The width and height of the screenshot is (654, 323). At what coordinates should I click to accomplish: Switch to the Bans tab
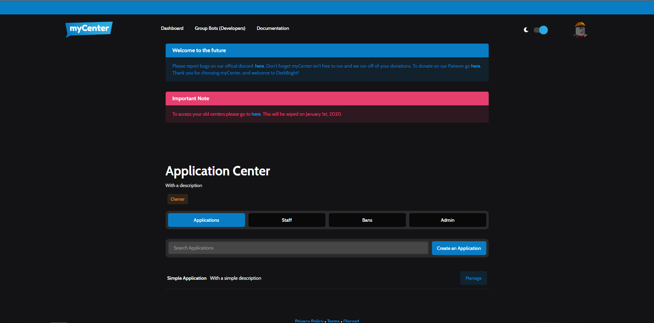[x=367, y=220]
